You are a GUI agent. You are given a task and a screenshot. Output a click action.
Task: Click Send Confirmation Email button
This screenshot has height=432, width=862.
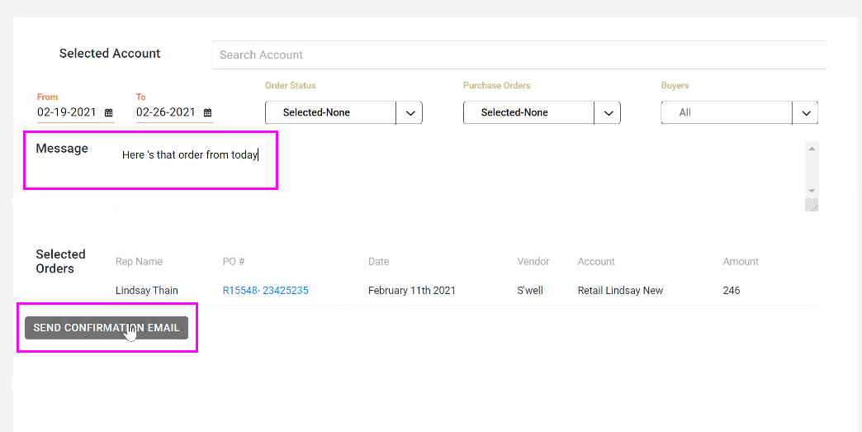(107, 328)
